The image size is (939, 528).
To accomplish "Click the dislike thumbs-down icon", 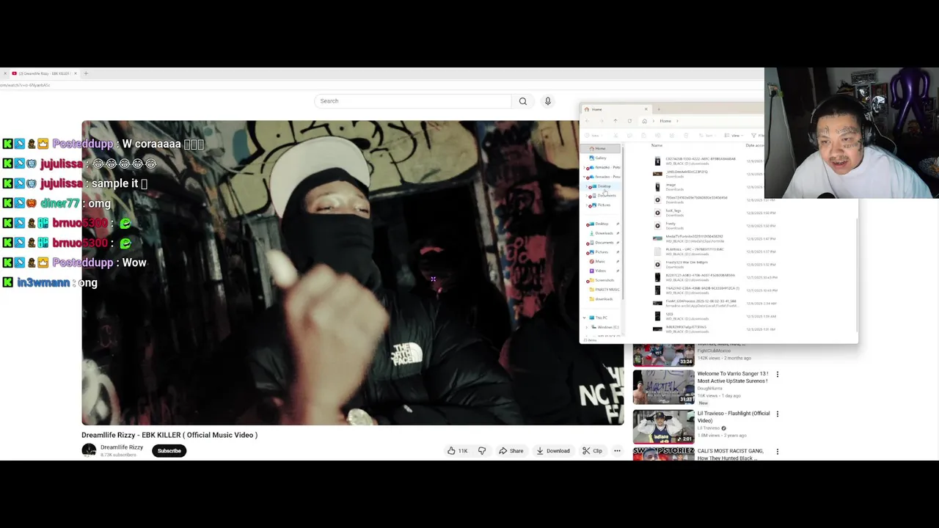I will (482, 451).
